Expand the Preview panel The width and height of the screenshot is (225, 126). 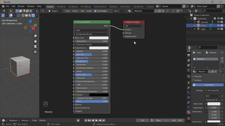pyautogui.click(x=198, y=76)
